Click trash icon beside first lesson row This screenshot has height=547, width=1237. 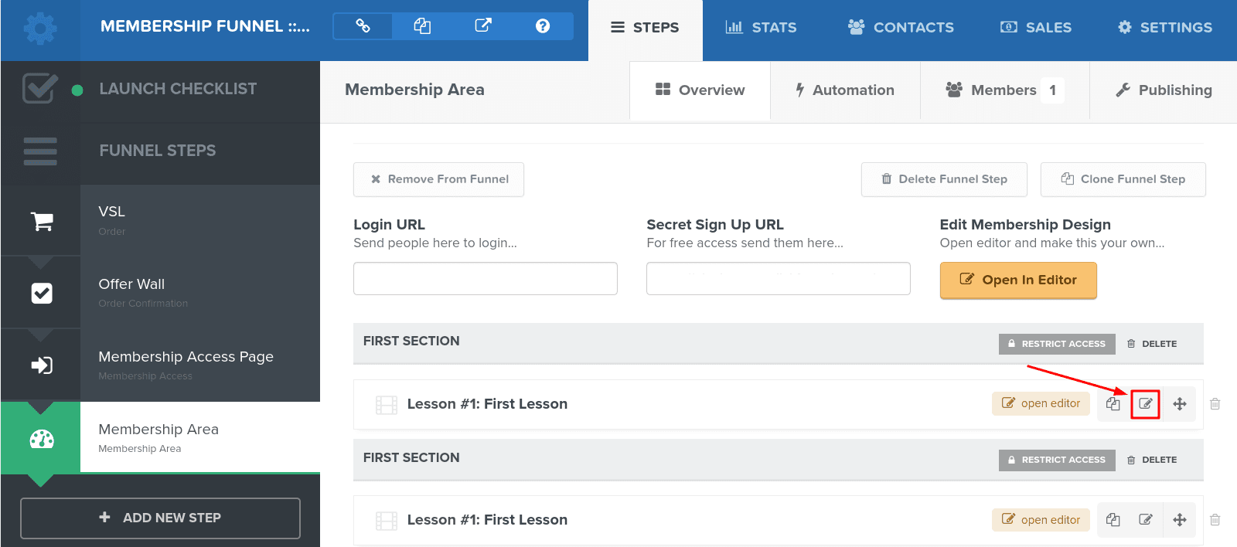click(1215, 404)
